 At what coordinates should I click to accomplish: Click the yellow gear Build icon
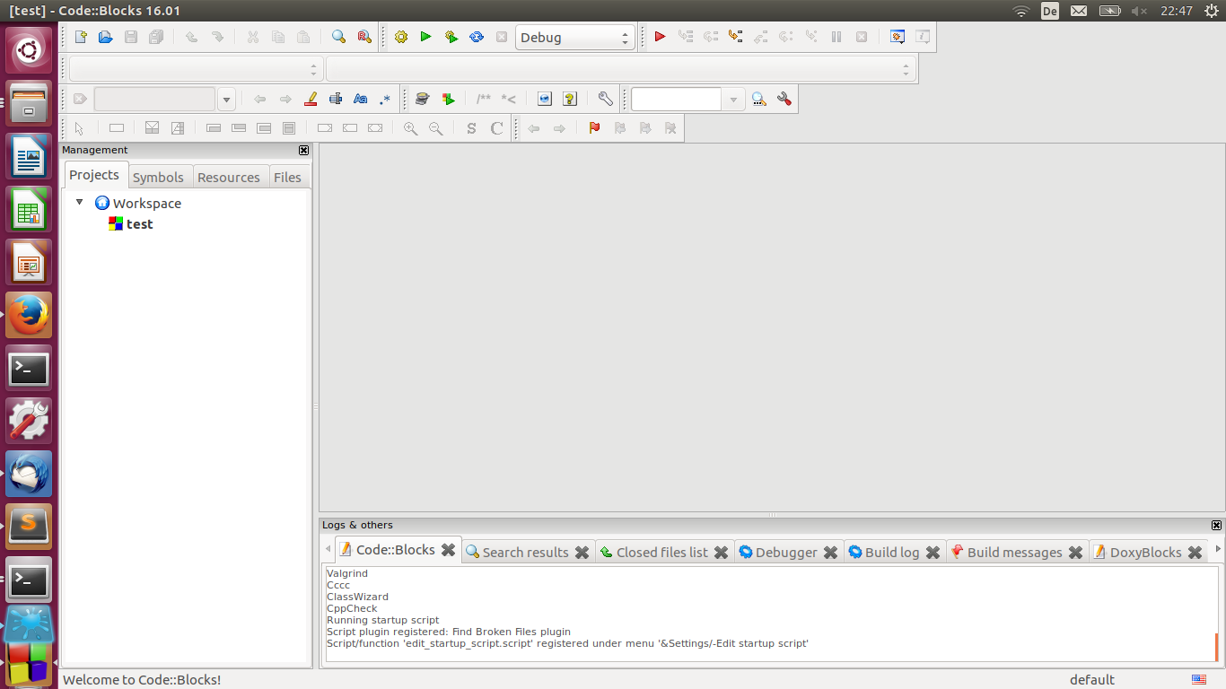tap(400, 37)
